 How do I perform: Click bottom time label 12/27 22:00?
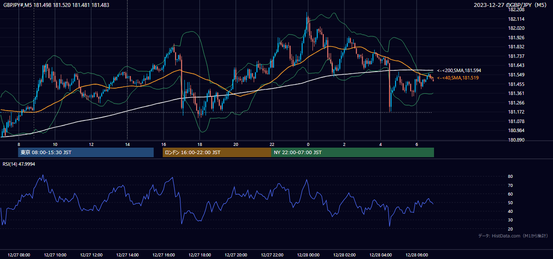[x=272, y=255]
